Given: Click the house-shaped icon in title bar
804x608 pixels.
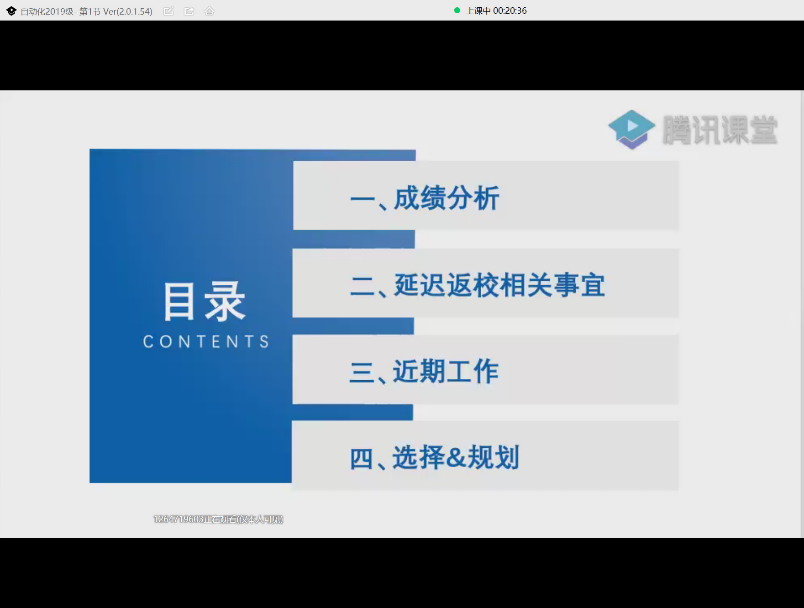Looking at the screenshot, I should coord(209,11).
